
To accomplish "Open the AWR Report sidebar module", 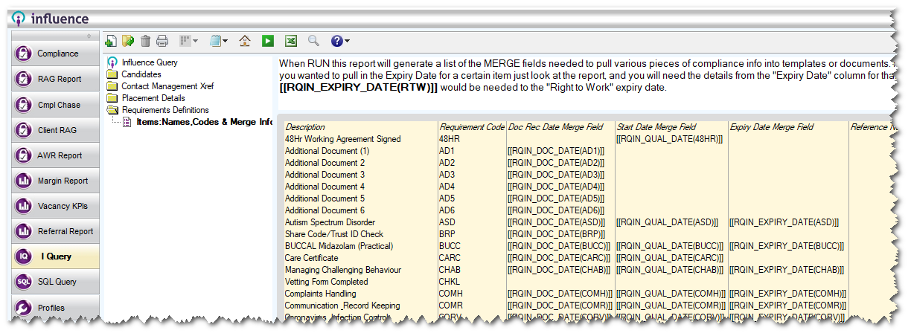I will coord(55,155).
